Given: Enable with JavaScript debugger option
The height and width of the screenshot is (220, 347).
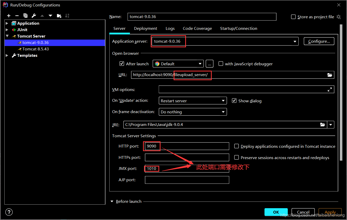Looking at the screenshot, I should coord(221,63).
